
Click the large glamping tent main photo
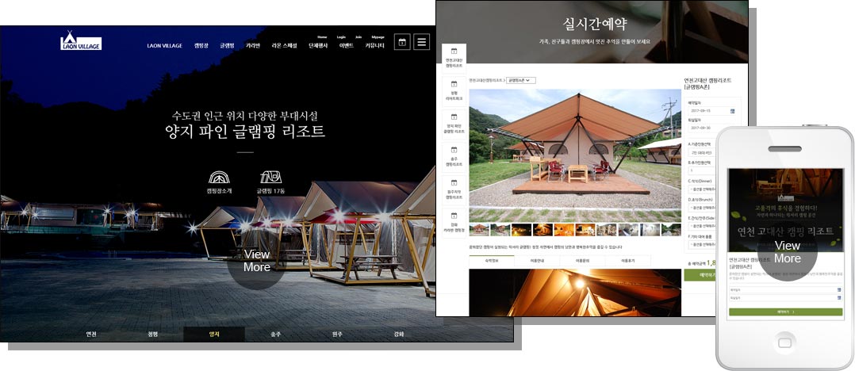(x=575, y=155)
